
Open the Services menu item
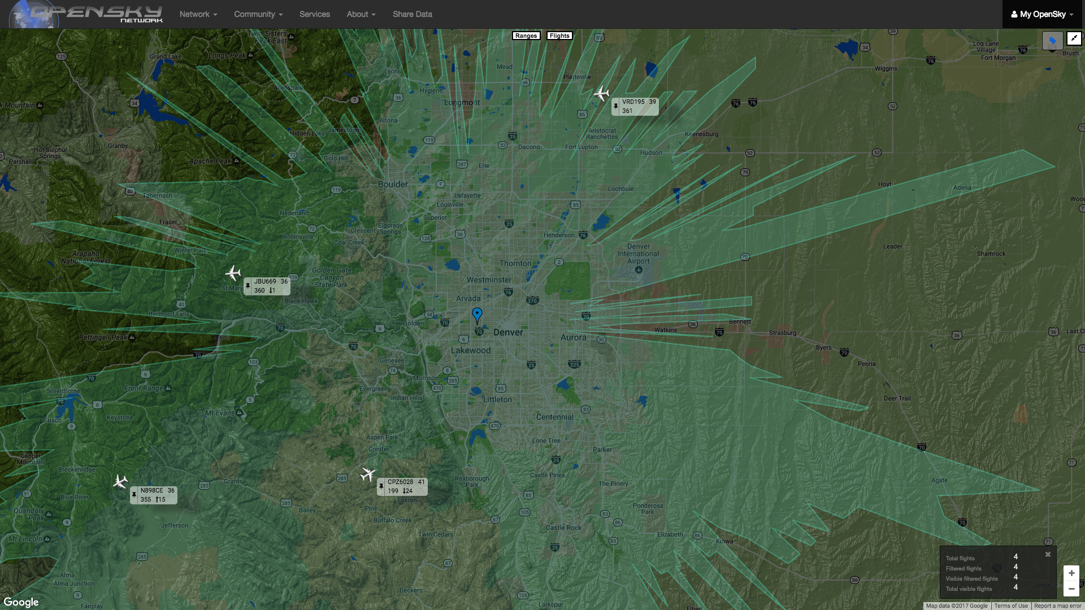click(x=315, y=14)
